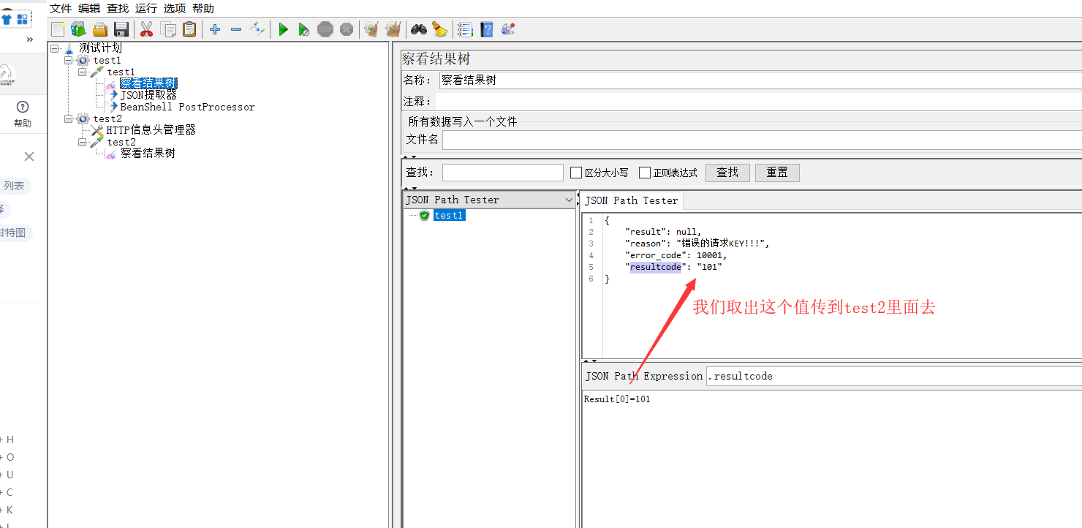The image size is (1082, 528).
Task: Click the 注释 comment field
Action: [759, 102]
